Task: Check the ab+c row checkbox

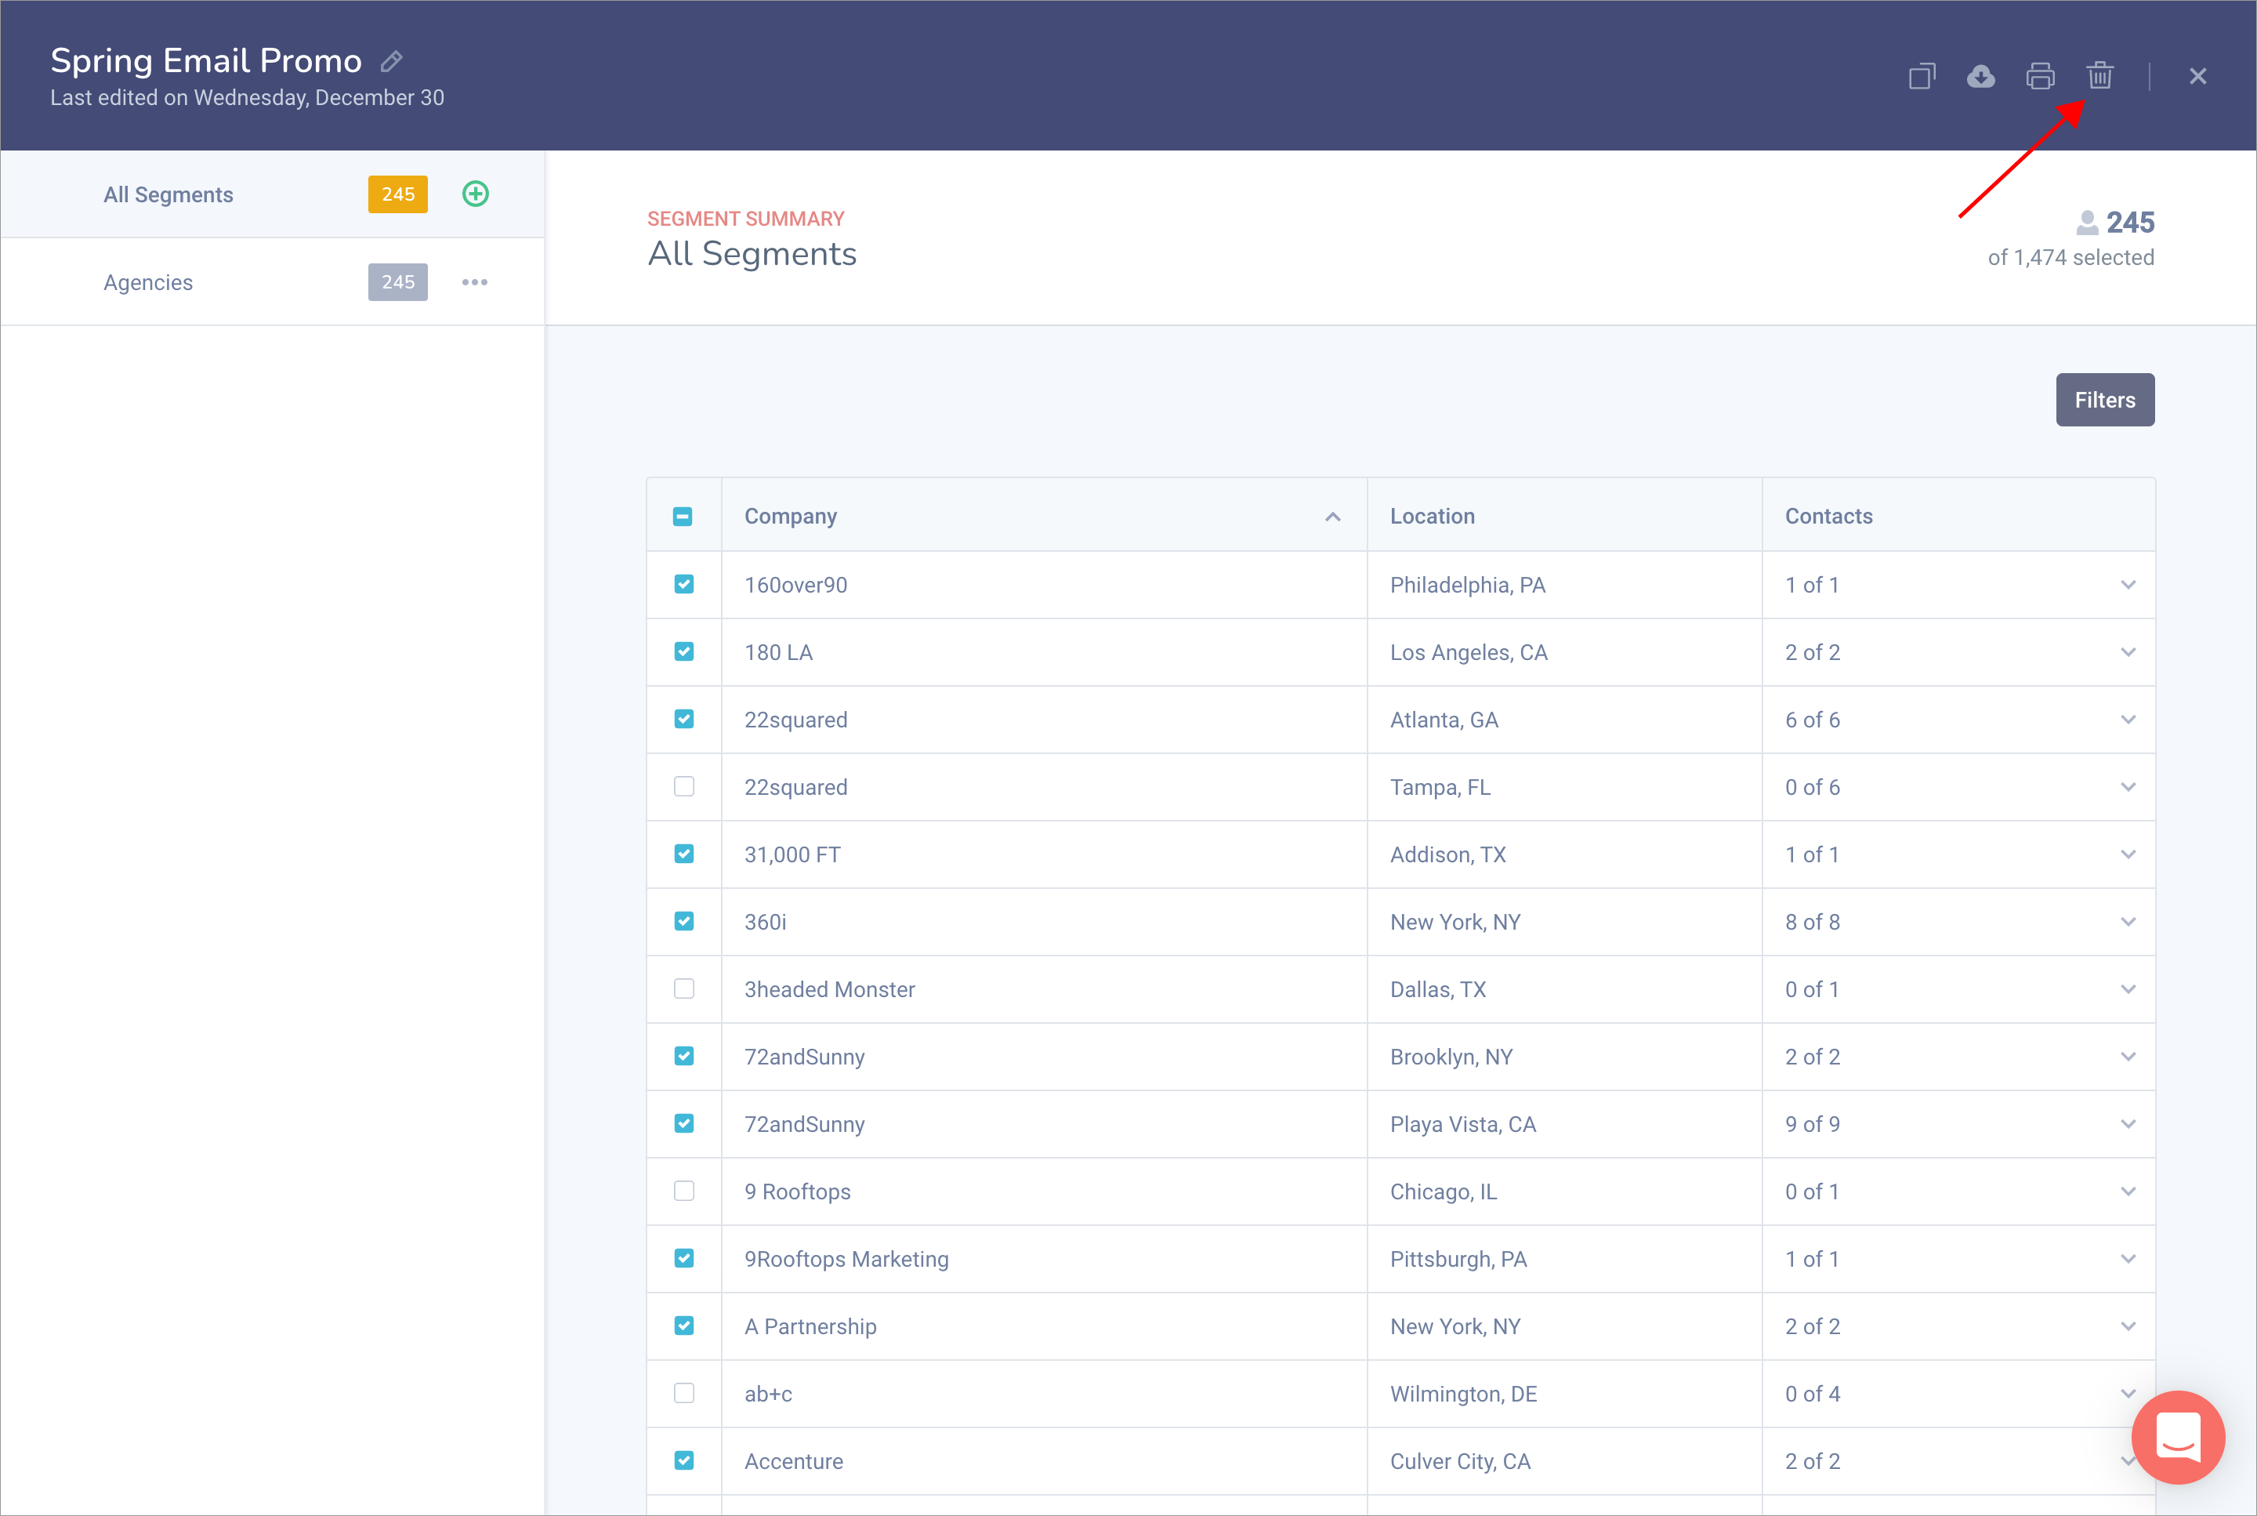Action: (x=684, y=1393)
